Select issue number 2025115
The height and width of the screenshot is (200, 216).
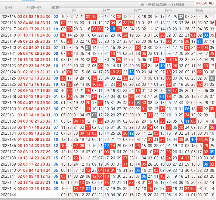[8, 17]
